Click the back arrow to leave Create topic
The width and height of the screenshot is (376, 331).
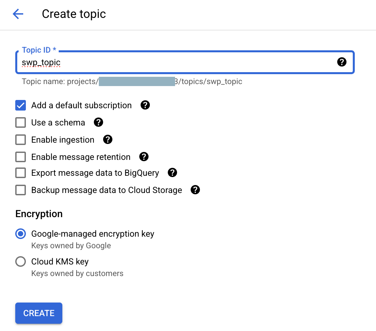click(18, 14)
